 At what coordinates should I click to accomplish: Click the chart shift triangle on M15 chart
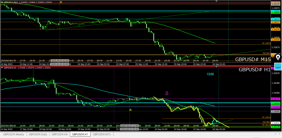tap(216, 1)
